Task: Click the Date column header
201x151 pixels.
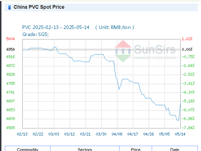Action: pos(174,149)
